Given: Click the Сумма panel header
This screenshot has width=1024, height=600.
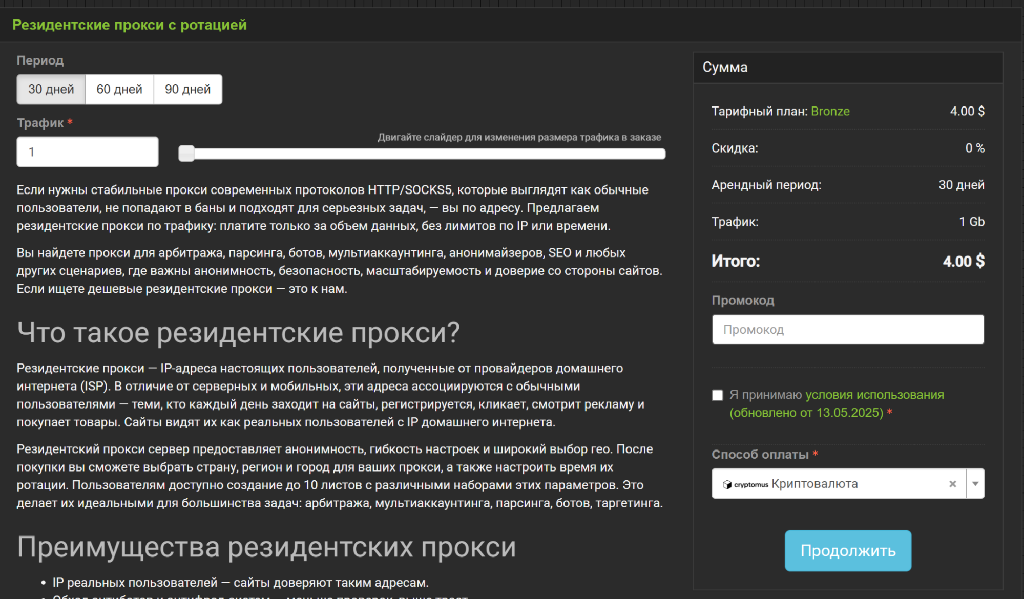Looking at the screenshot, I should pyautogui.click(x=725, y=67).
